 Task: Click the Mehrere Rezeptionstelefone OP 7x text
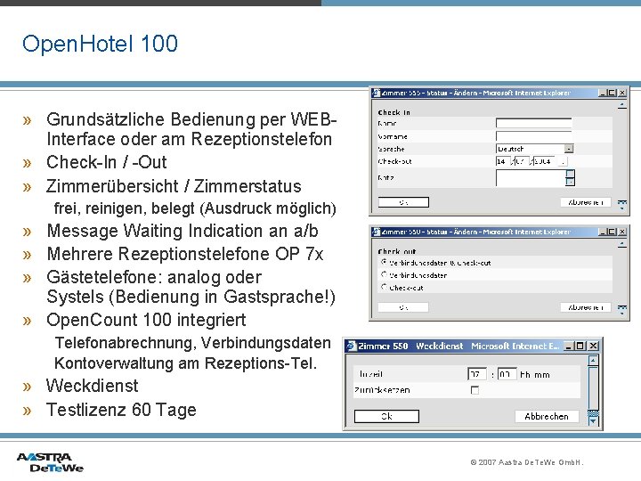(185, 254)
